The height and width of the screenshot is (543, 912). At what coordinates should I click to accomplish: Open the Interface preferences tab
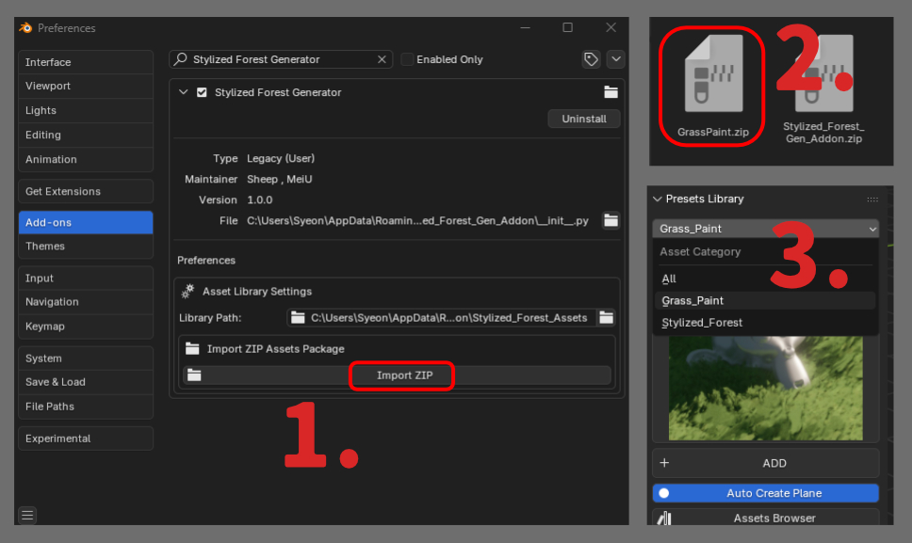86,62
